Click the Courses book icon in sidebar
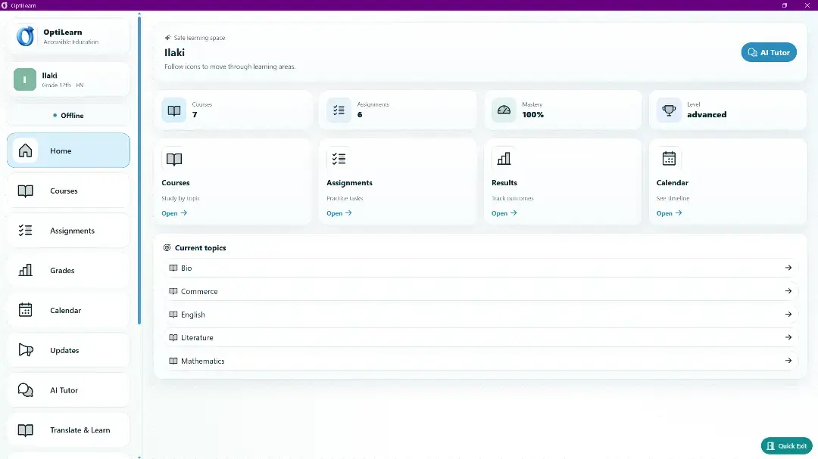Image resolution: width=818 pixels, height=459 pixels. click(x=25, y=191)
